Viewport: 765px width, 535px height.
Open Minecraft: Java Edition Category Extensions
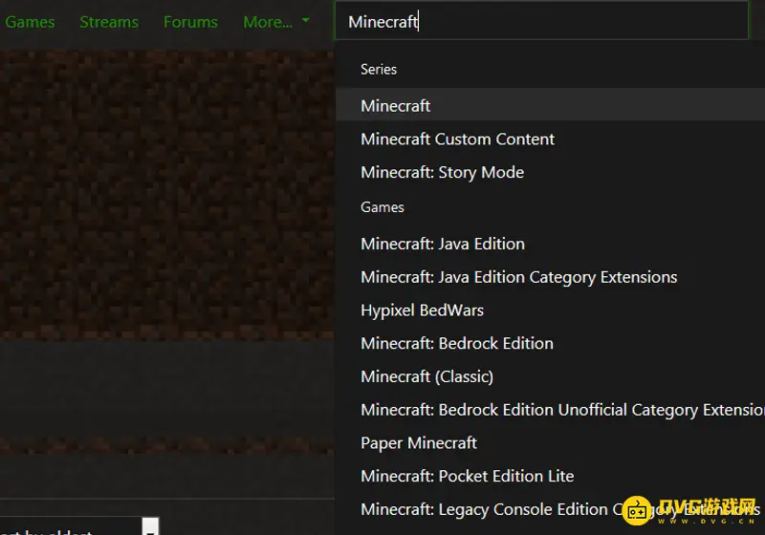[518, 277]
